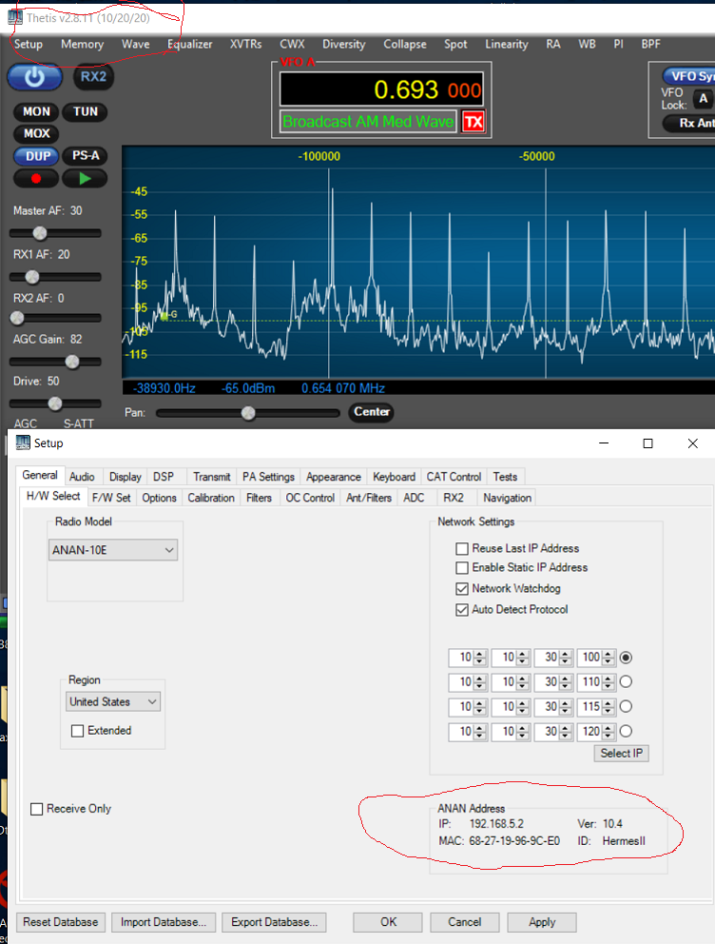Check the Extended region checkbox
715x944 pixels.
(x=77, y=731)
